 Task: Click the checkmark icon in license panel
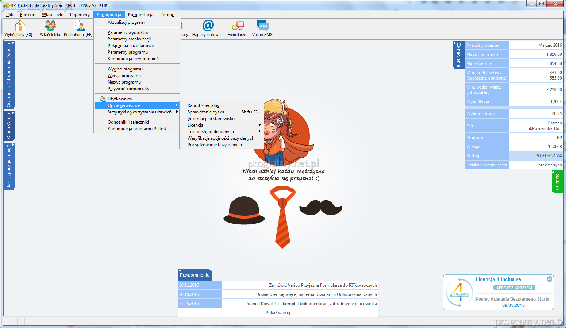(x=550, y=279)
